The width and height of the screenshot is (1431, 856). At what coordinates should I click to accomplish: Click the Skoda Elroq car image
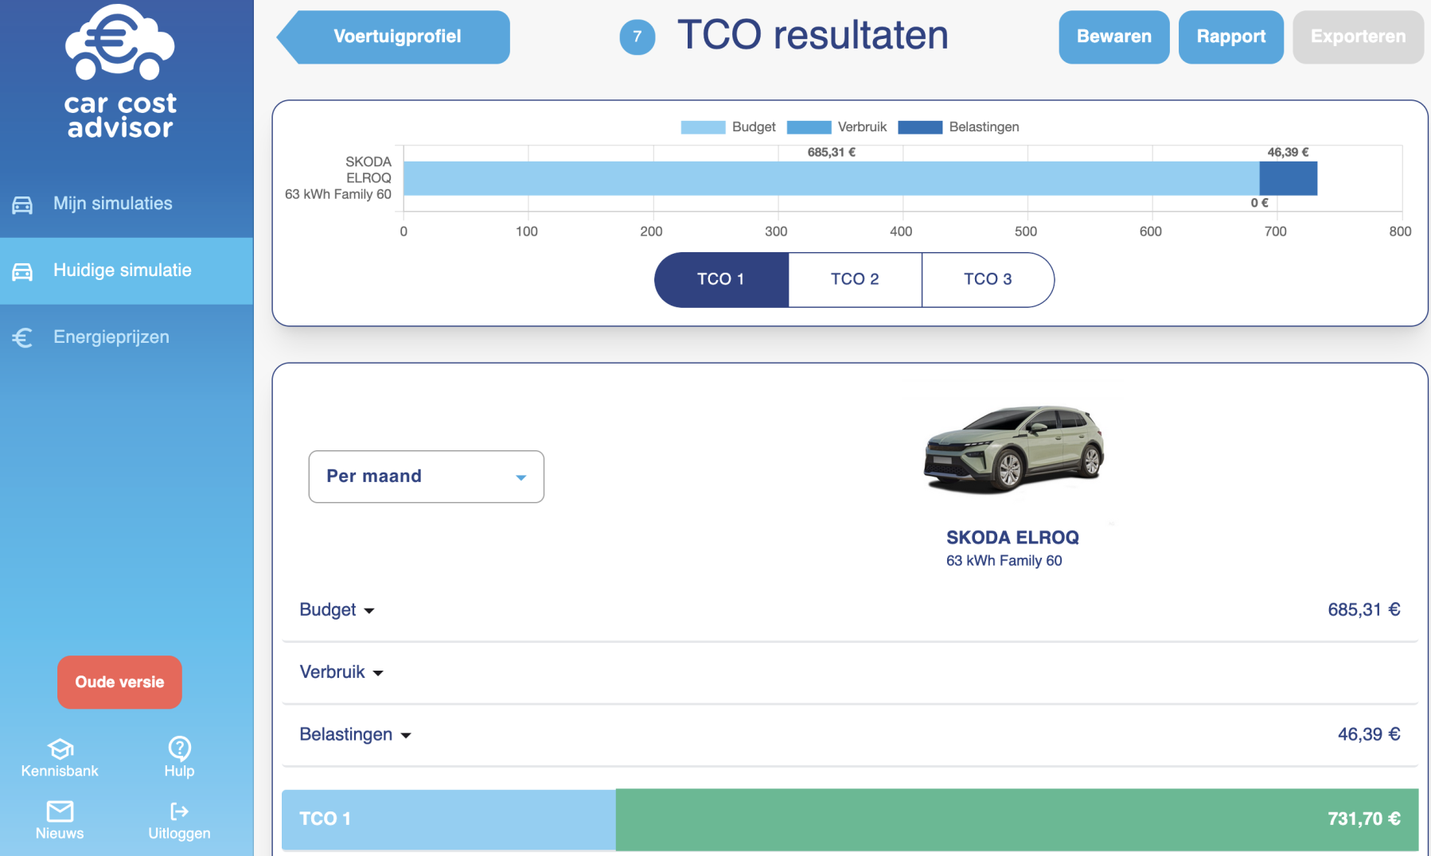point(1012,449)
